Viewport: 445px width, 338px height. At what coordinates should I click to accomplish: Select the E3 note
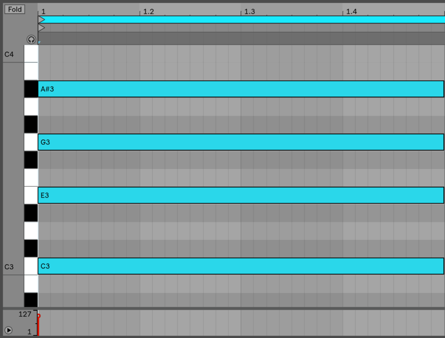[x=241, y=195]
